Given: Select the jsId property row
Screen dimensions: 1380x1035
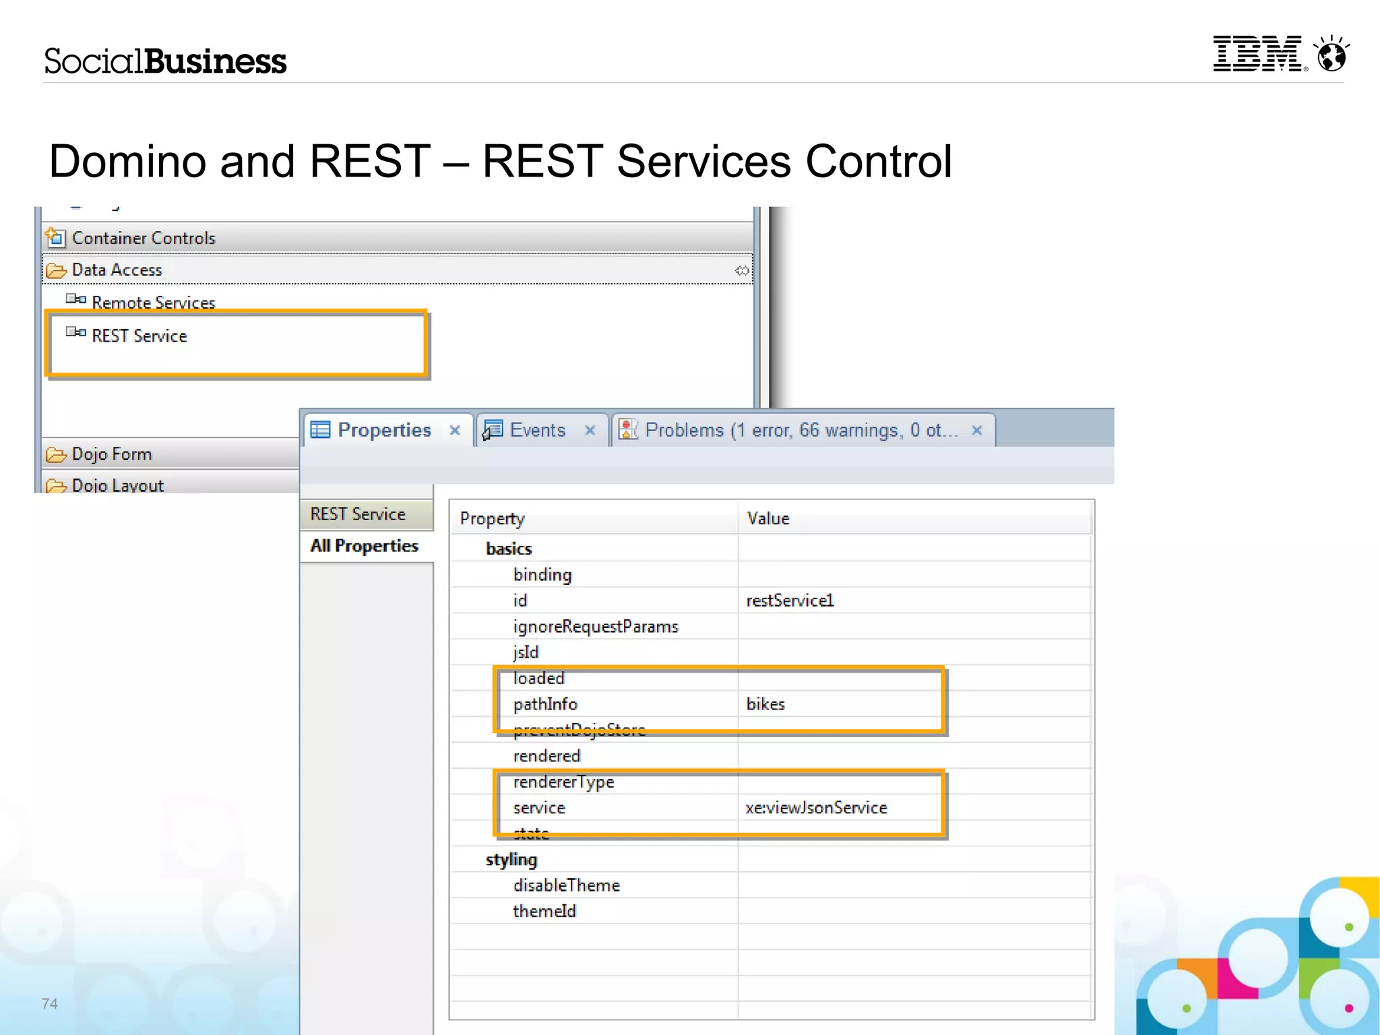Looking at the screenshot, I should coord(771,652).
